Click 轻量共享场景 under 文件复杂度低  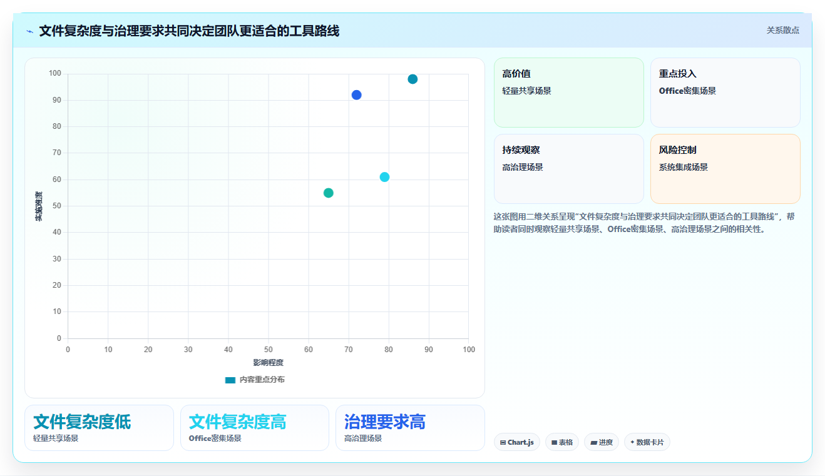pyautogui.click(x=56, y=438)
